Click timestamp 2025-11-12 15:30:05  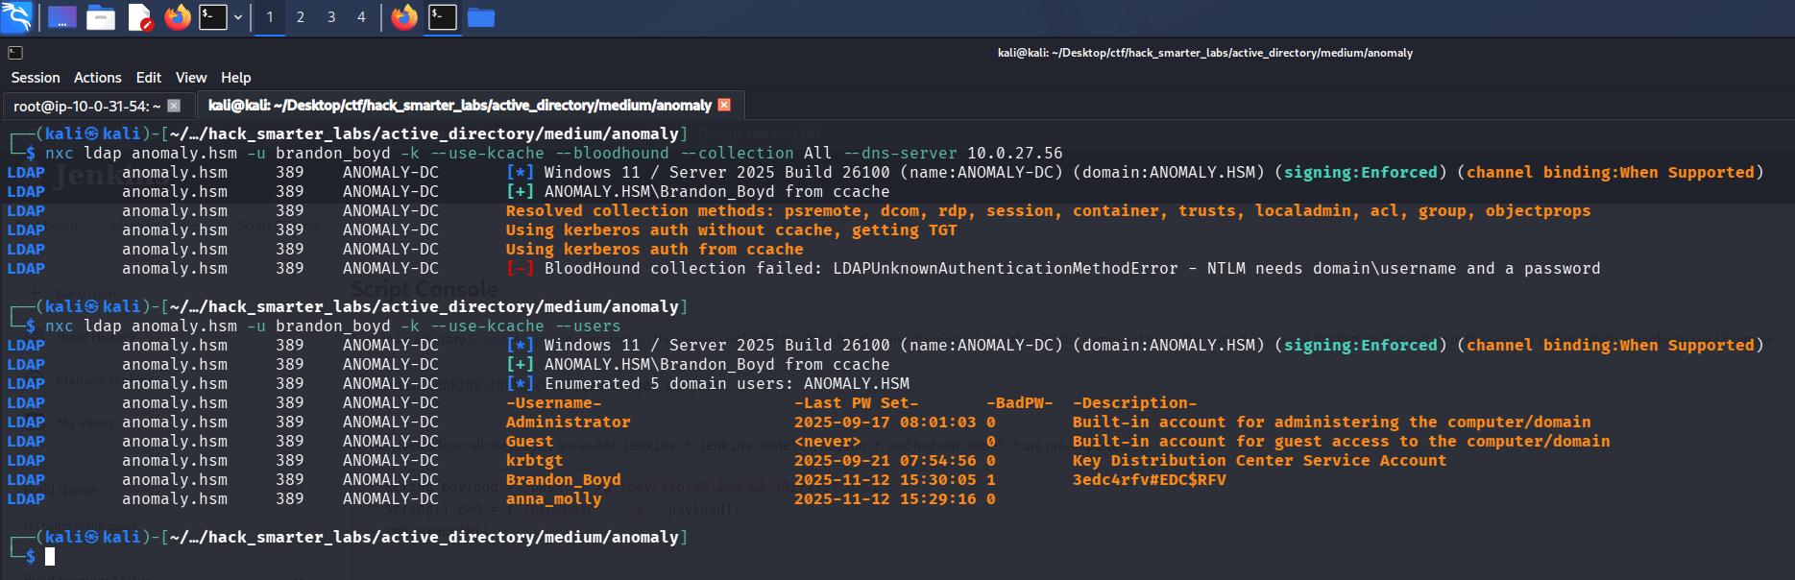point(885,479)
